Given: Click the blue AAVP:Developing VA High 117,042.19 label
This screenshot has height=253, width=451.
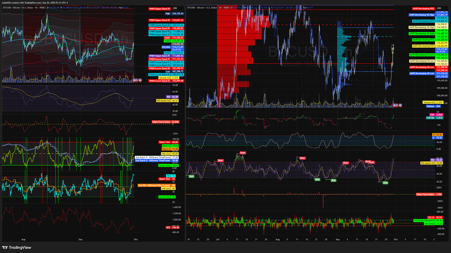Looking at the screenshot, I should pos(428,15).
